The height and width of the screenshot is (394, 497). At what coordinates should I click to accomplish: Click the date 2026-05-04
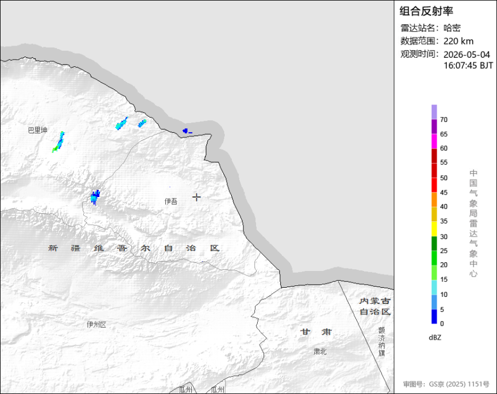tap(466, 54)
